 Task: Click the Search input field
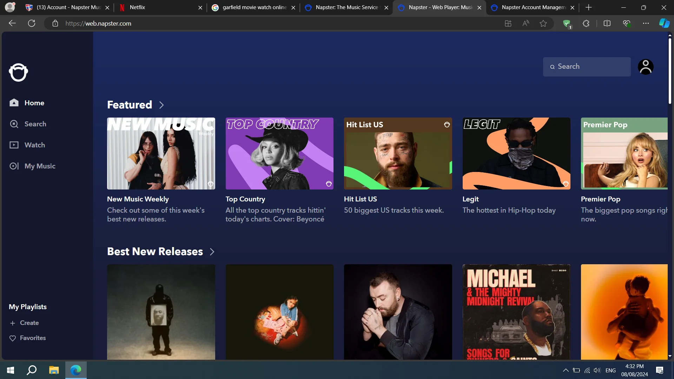click(x=587, y=67)
